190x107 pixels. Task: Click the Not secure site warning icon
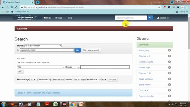pyautogui.click(x=22, y=7)
